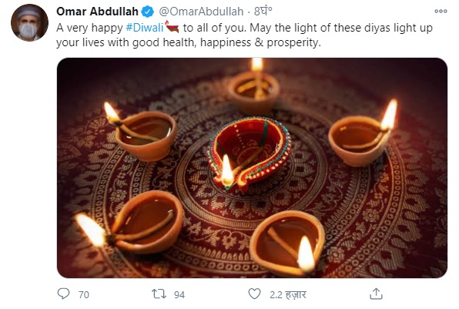
Task: Click the tweet text about diyas light
Action: 244,35
